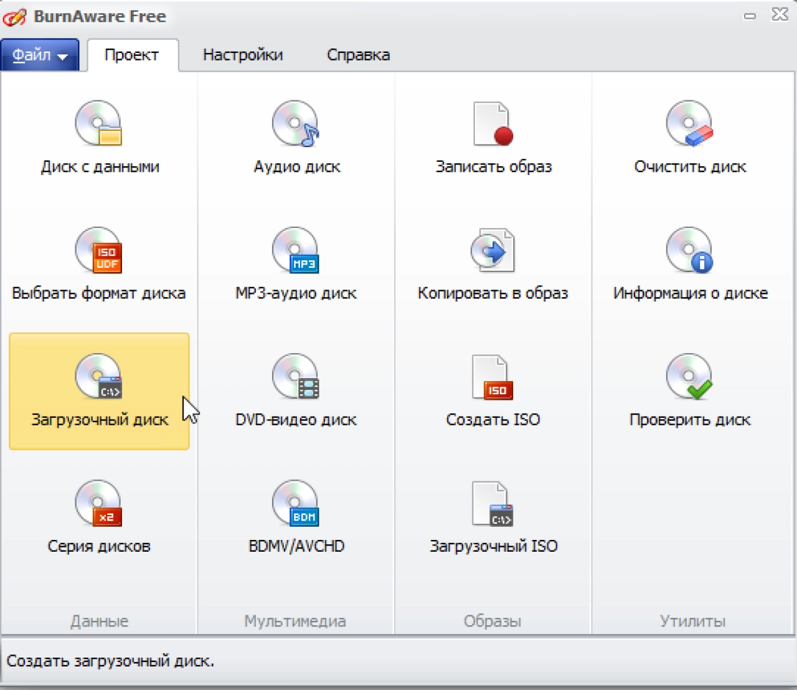This screenshot has height=690, width=797.
Task: Select the Аудио диск icon
Action: (296, 138)
